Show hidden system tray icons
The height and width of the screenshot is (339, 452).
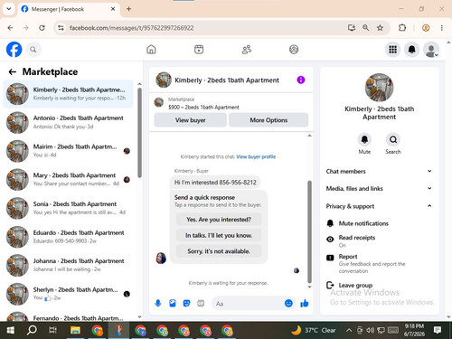(x=349, y=330)
